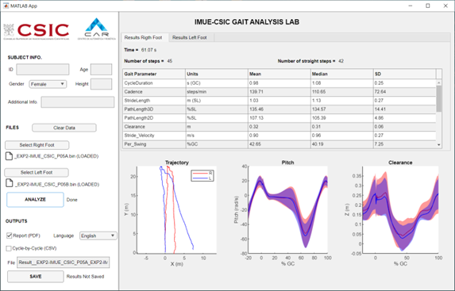The image size is (455, 291).
Task: Click the Age input field
Action: 101,70
